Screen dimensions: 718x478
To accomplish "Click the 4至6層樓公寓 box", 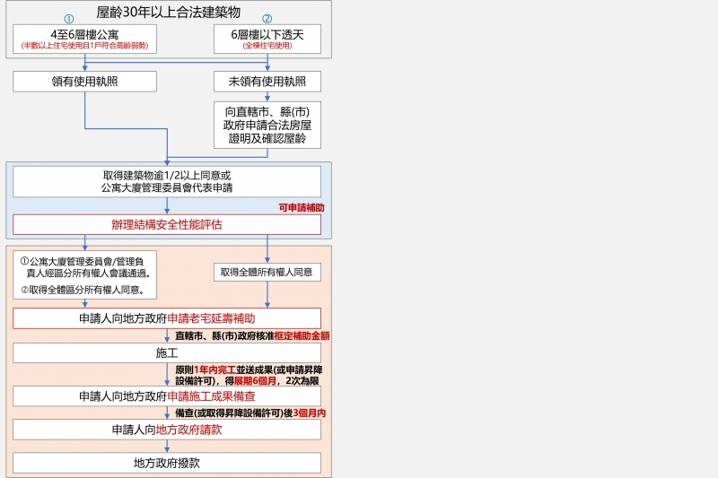I will (85, 38).
